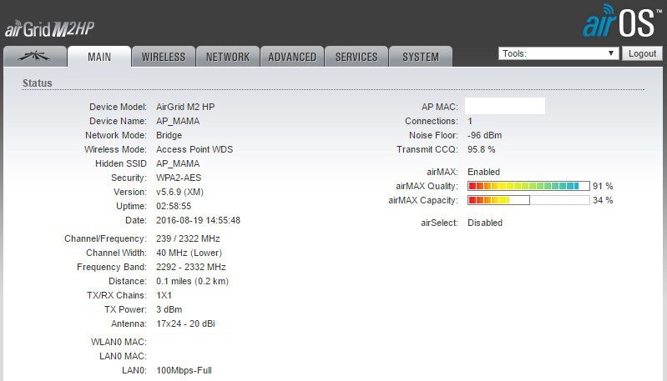667x381 pixels.
Task: Select the device model value AirGrid M2 HP
Action: (x=185, y=107)
